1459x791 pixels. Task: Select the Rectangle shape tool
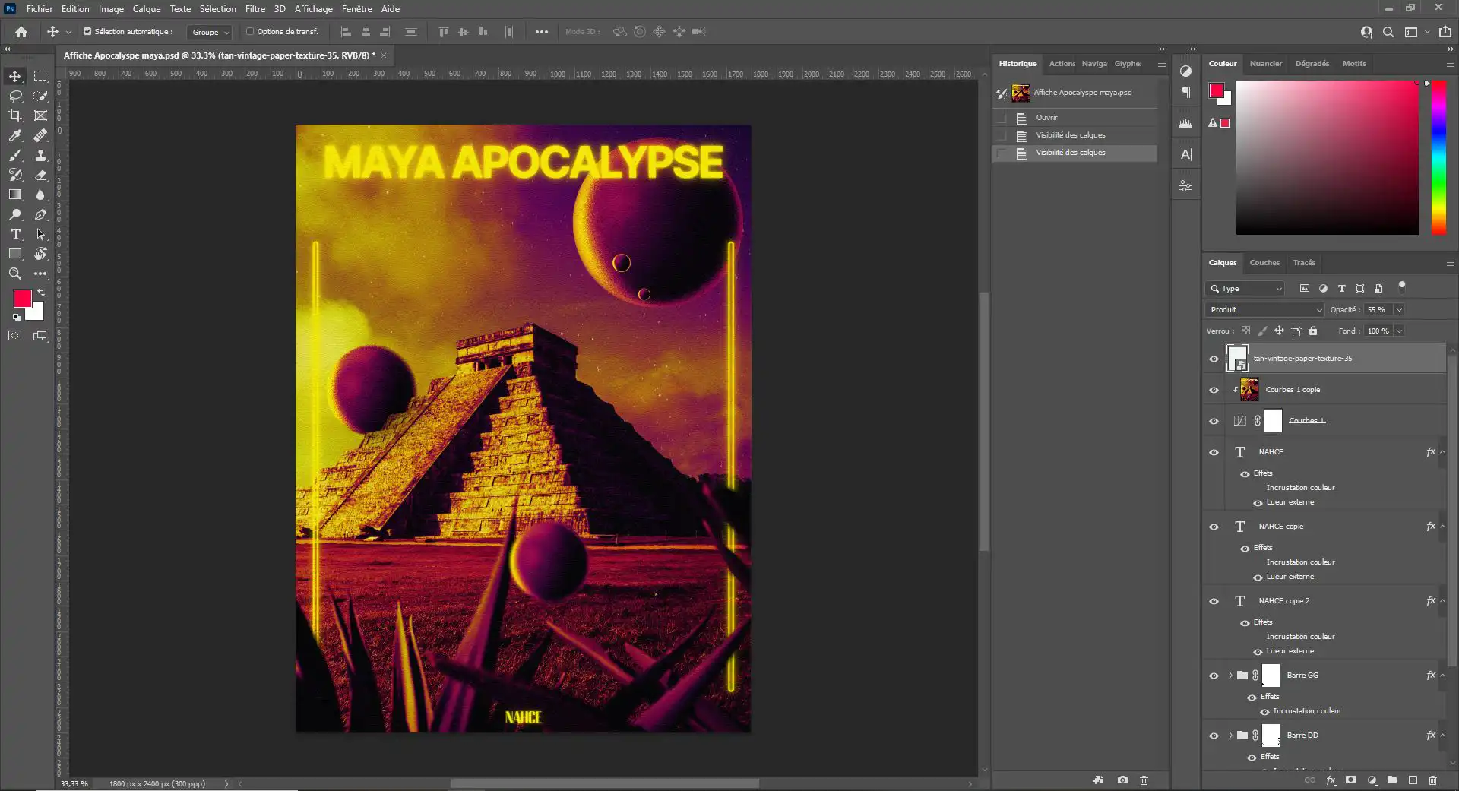click(15, 254)
